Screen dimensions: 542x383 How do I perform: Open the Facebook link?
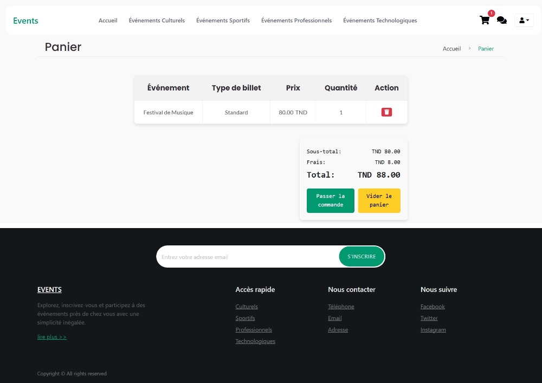pos(433,306)
